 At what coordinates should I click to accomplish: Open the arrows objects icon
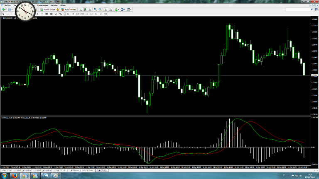pos(60,14)
